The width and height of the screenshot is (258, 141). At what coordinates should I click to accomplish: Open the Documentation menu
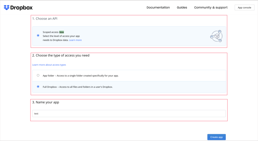[x=158, y=8]
